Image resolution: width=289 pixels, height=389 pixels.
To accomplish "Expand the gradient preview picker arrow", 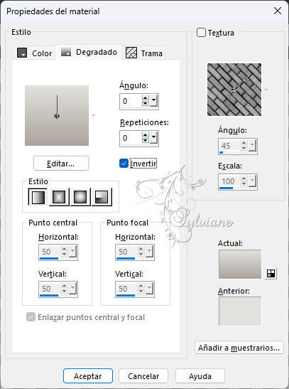I will (93, 115).
